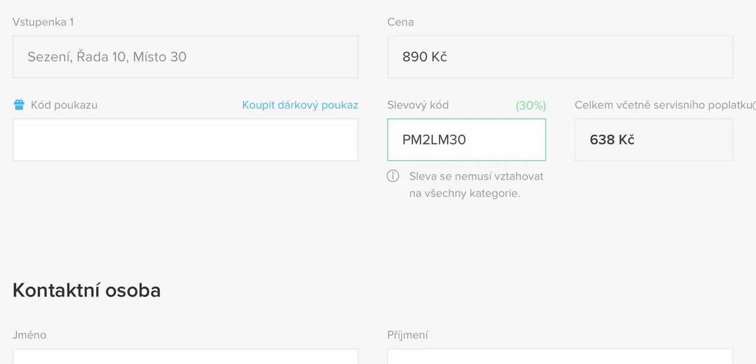Click the green (30%) discount indicator
756x364 pixels.
click(531, 105)
